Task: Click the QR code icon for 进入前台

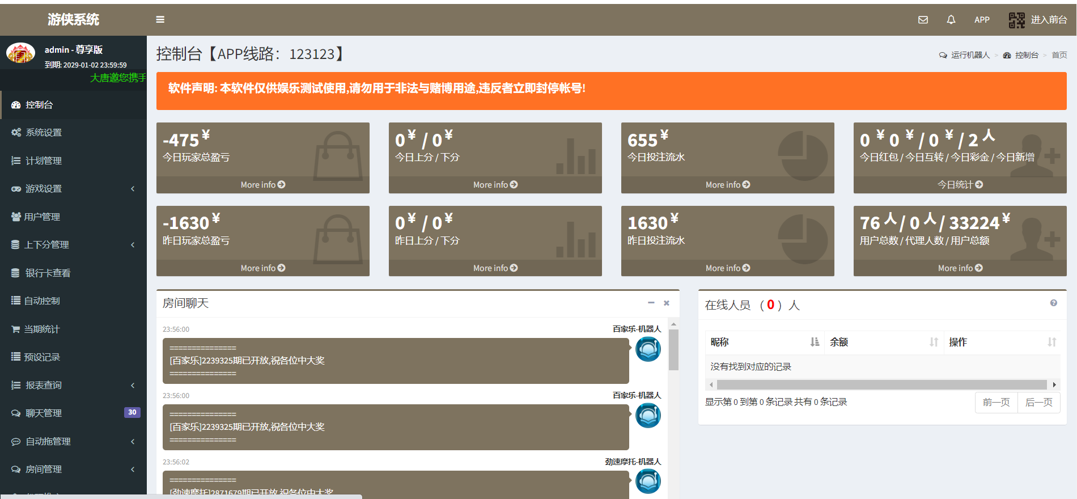Action: [x=1016, y=20]
